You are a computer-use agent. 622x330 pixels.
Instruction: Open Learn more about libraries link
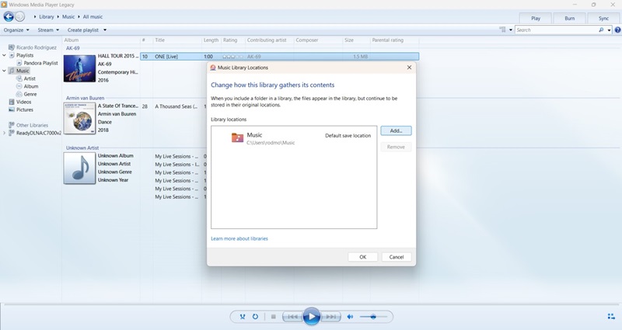click(239, 238)
